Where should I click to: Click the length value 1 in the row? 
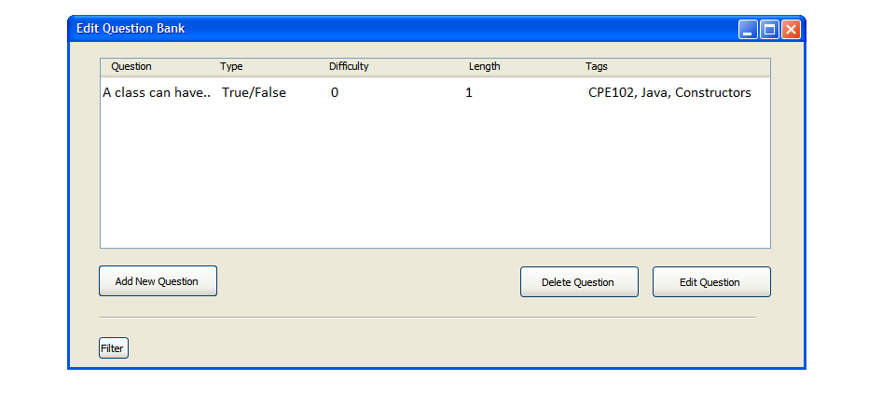[469, 93]
